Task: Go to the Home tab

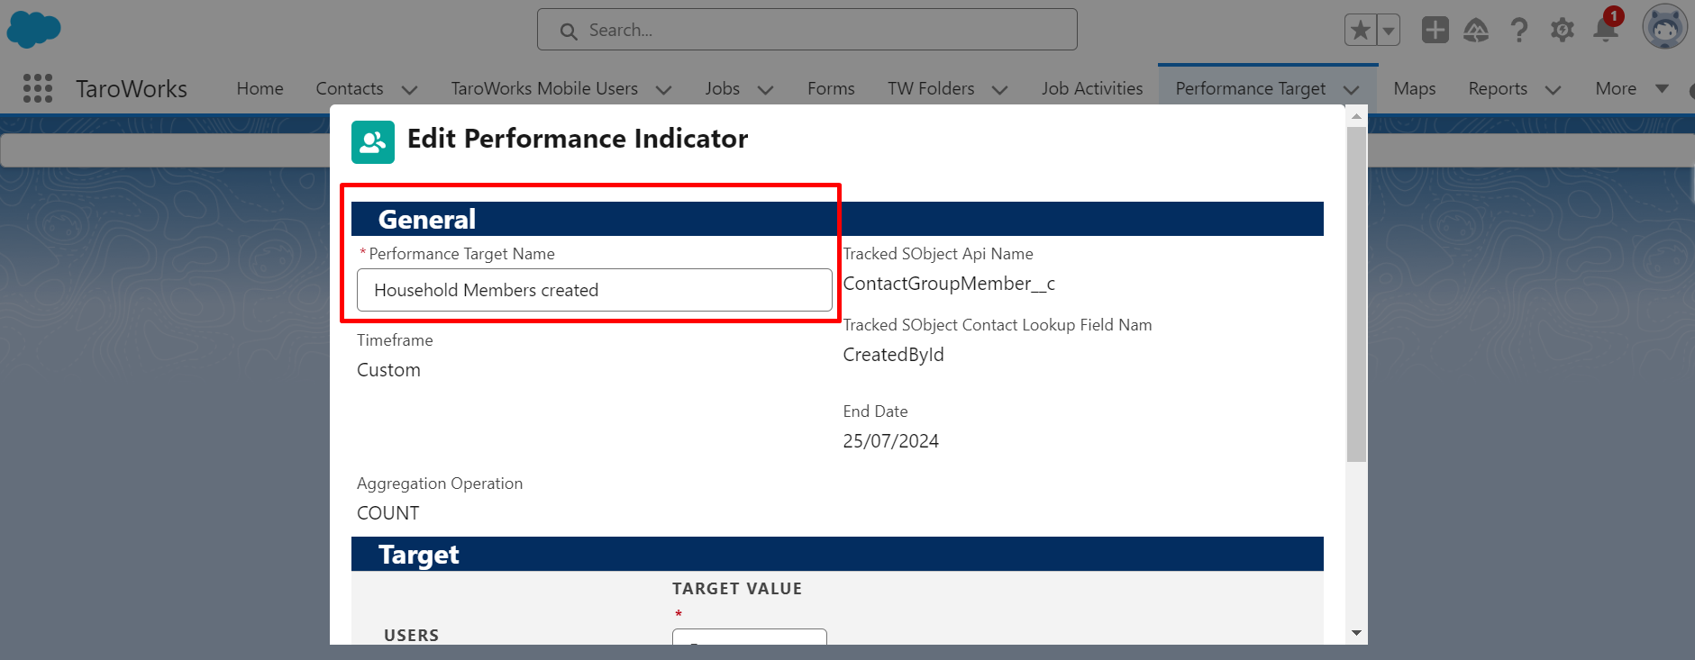Action: 260,88
